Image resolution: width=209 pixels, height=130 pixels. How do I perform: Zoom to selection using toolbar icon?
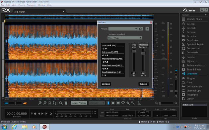(x=49, y=103)
